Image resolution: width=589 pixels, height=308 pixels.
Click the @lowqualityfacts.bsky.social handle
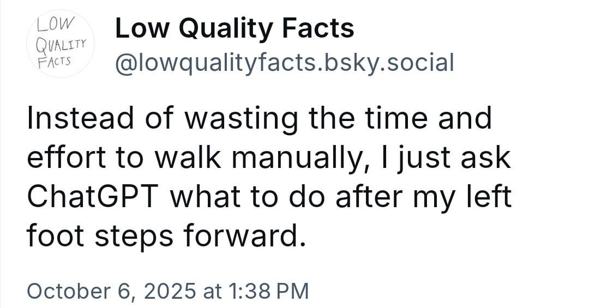(x=284, y=63)
